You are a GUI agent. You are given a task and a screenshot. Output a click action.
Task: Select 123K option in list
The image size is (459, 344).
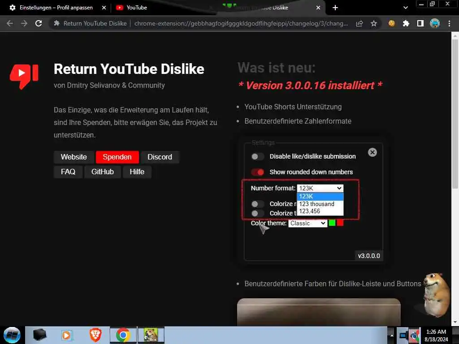(x=320, y=196)
